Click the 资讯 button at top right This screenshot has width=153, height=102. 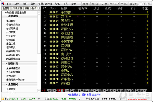[x=95, y=4]
